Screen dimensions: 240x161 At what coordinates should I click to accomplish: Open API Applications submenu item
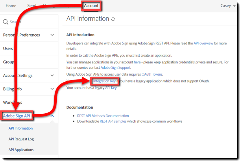(x=21, y=150)
